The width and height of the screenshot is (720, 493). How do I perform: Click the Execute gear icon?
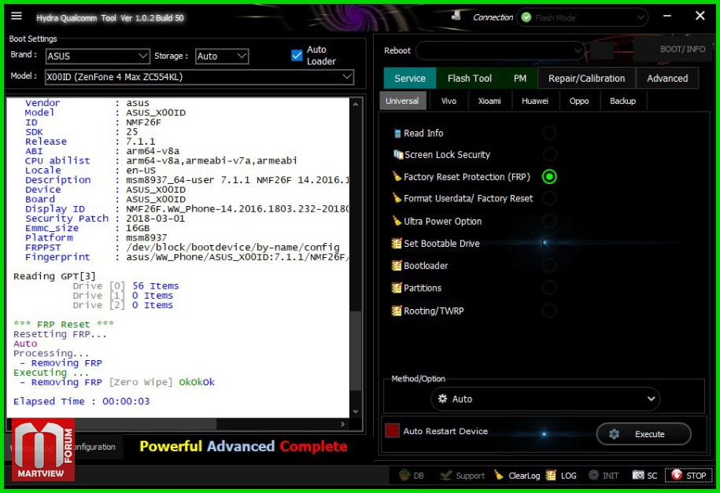(x=614, y=434)
